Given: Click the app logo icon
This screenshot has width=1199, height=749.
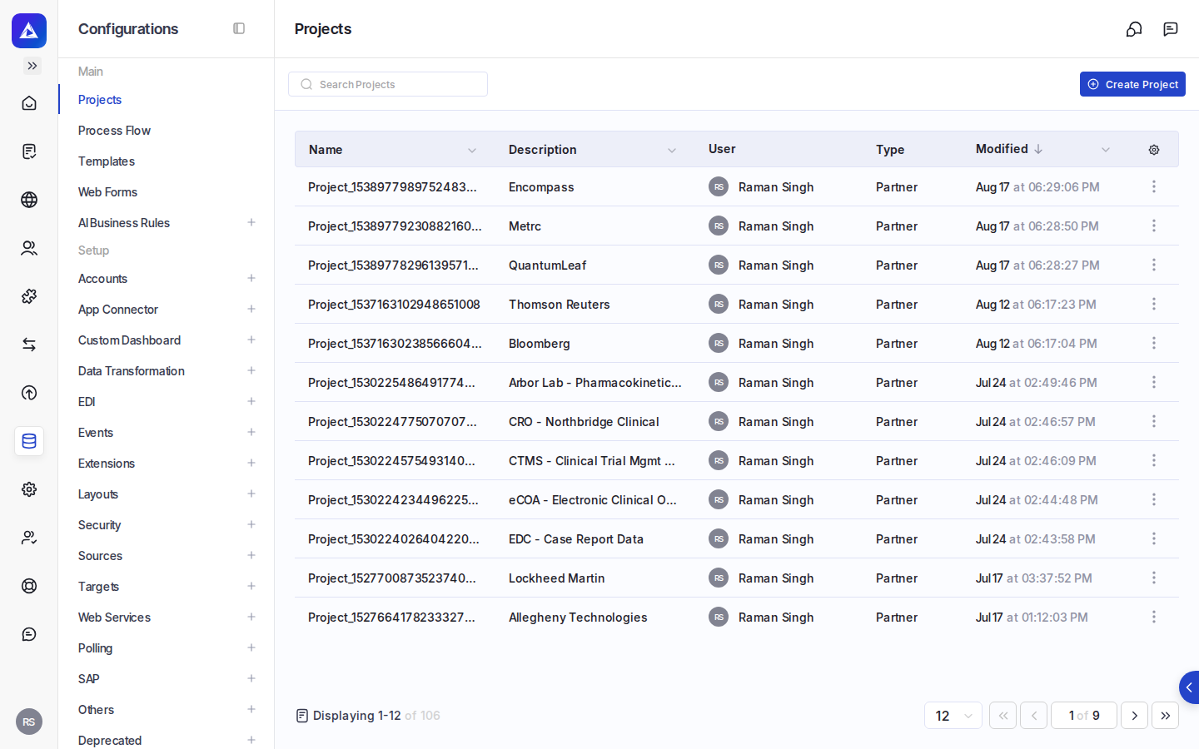Looking at the screenshot, I should tap(29, 31).
